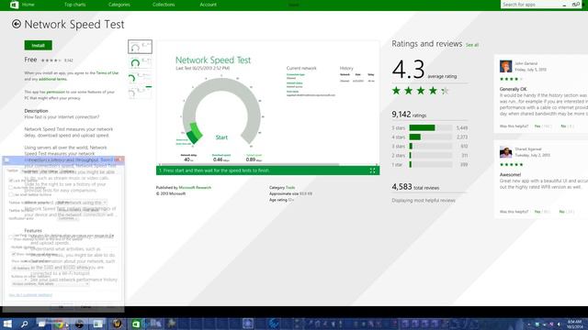The image size is (588, 330).
Task: Click the '9,142 ratings' text
Action: tap(409, 115)
